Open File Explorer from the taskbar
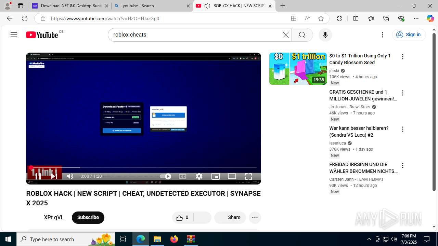This screenshot has height=246, width=438. pos(157,239)
